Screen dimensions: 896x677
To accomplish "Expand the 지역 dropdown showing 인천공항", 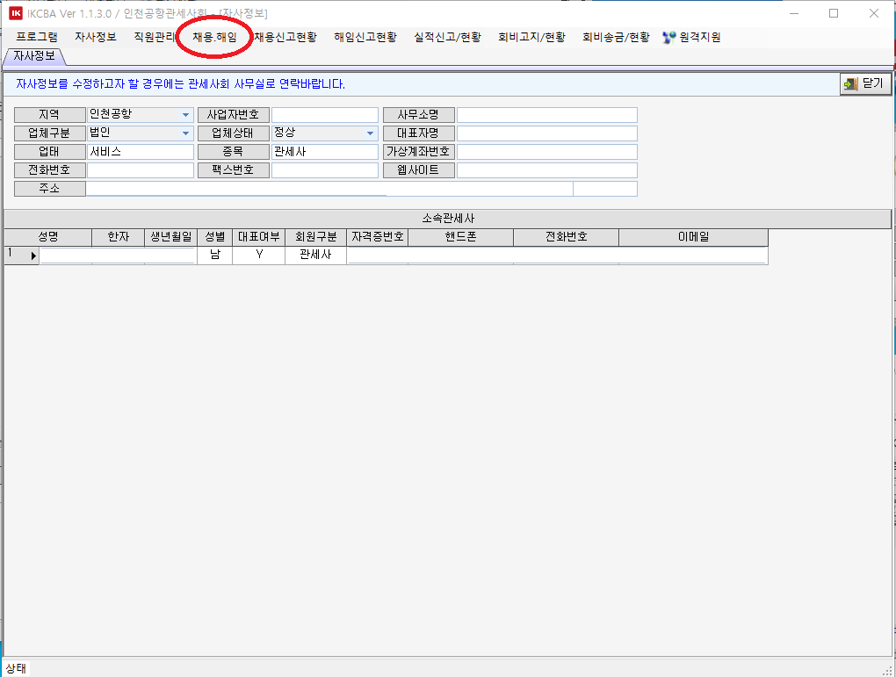I will point(186,115).
